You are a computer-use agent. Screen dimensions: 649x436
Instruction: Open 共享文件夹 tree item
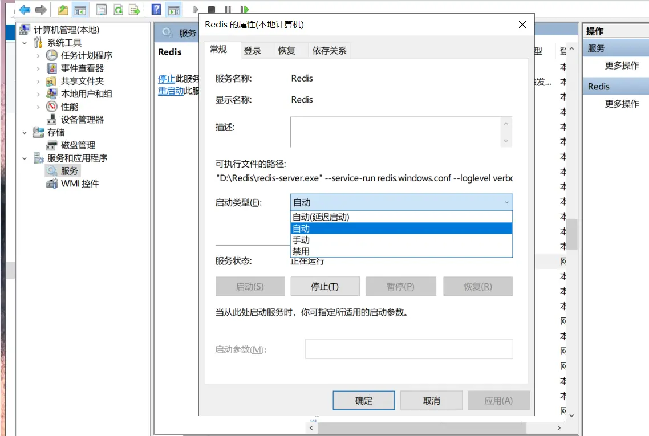[82, 81]
